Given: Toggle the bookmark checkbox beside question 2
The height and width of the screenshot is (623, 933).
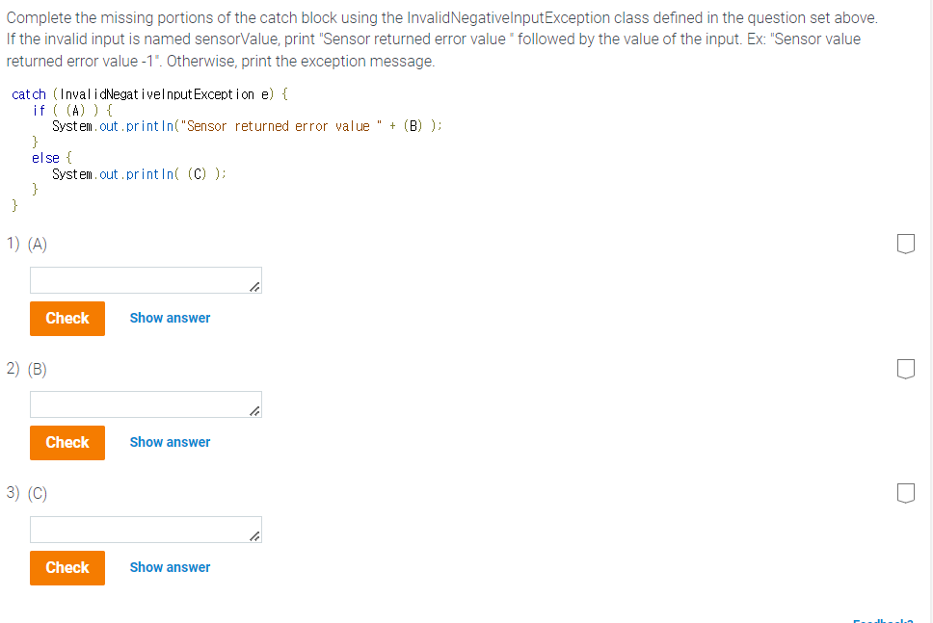Looking at the screenshot, I should tap(905, 368).
